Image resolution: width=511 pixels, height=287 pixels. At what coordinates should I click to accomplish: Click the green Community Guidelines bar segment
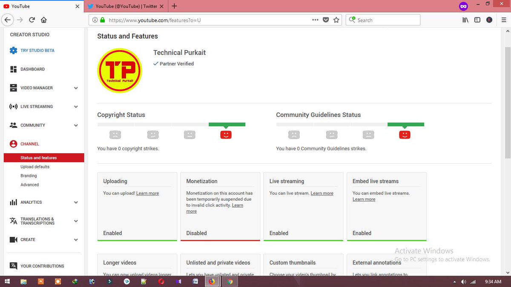406,125
